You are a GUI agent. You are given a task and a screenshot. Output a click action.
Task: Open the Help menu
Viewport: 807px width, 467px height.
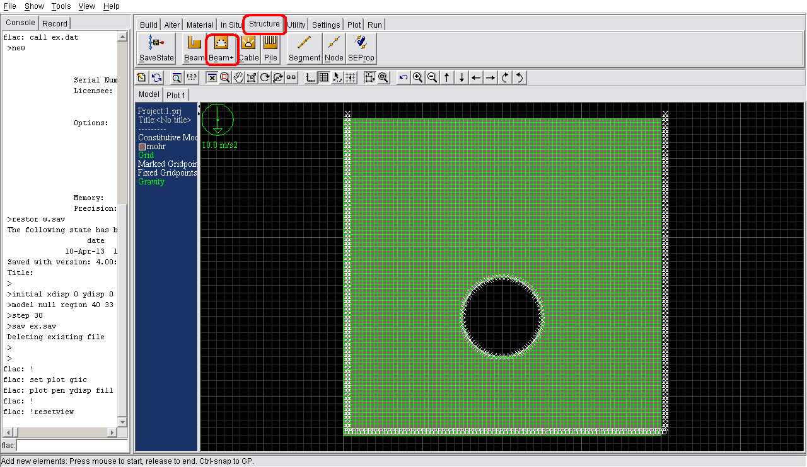tap(112, 6)
